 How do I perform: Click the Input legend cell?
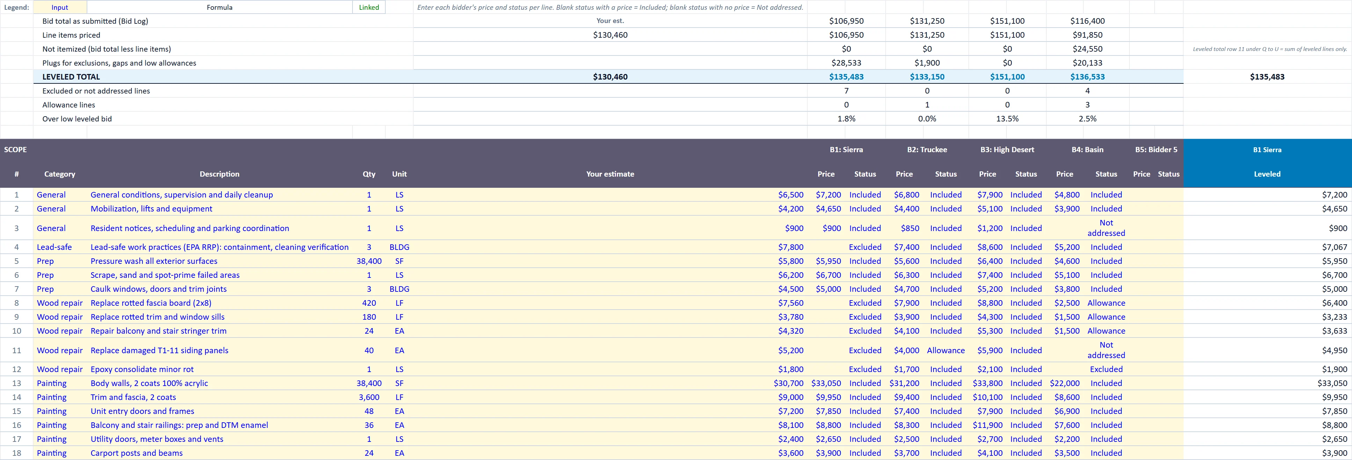pos(60,7)
